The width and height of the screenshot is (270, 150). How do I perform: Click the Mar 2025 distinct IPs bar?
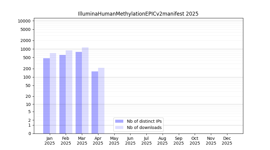79,93
